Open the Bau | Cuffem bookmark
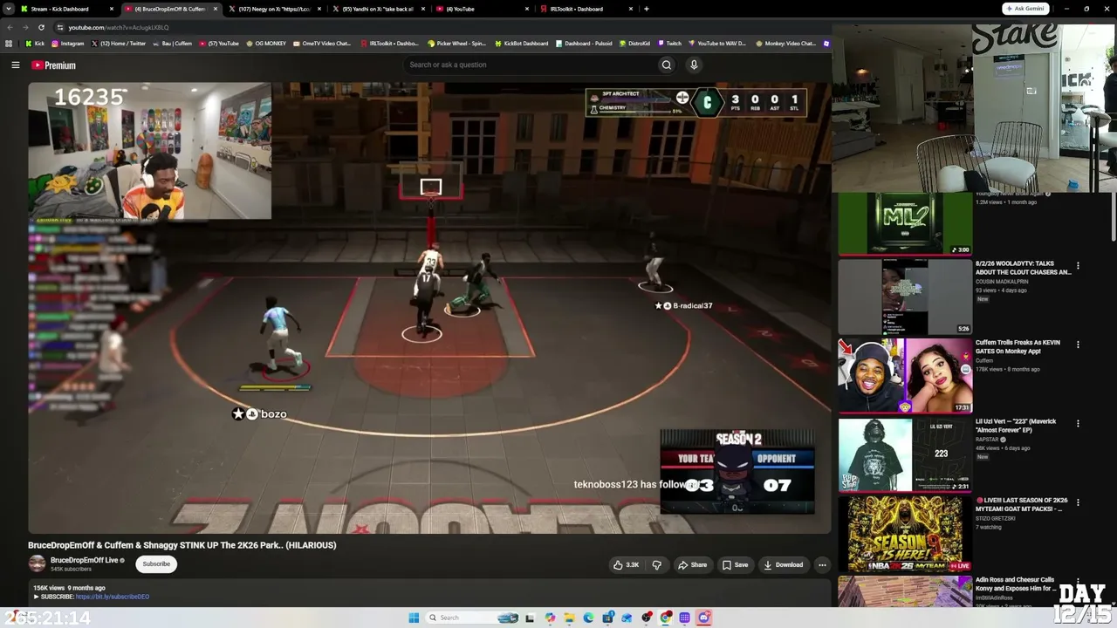This screenshot has height=628, width=1117. coord(172,43)
